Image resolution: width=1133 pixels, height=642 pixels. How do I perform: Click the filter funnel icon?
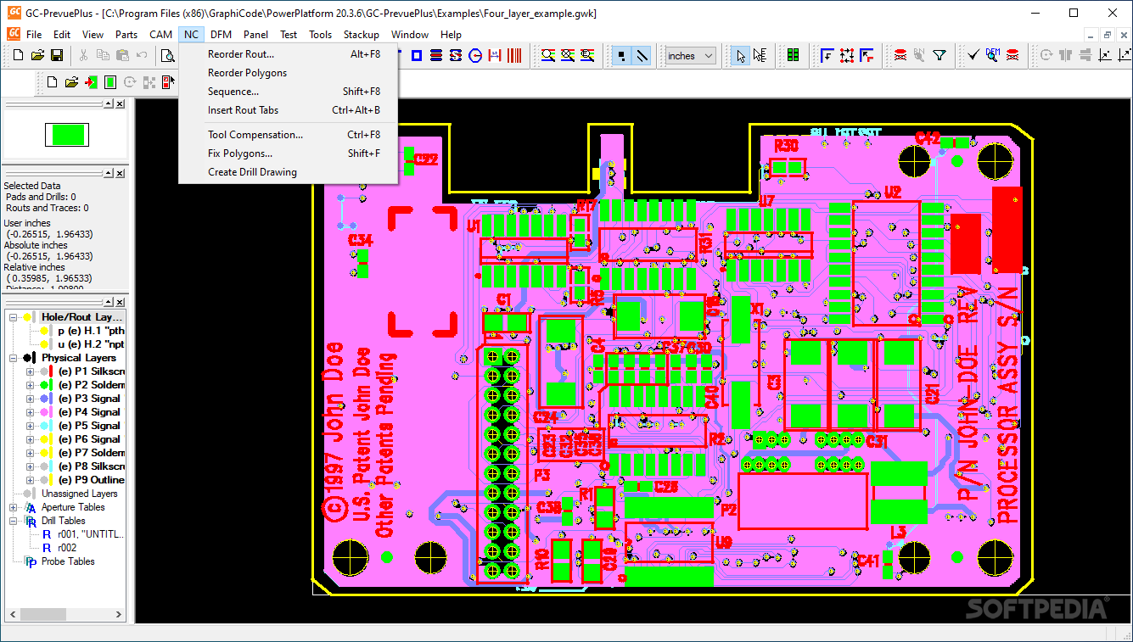pos(939,56)
